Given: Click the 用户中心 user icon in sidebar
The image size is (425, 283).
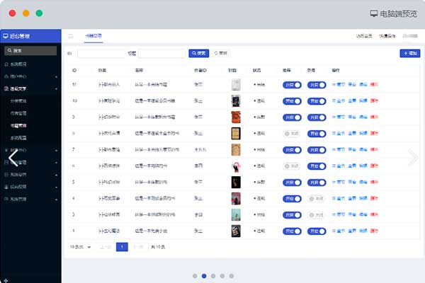Looking at the screenshot, I should click(x=6, y=76).
